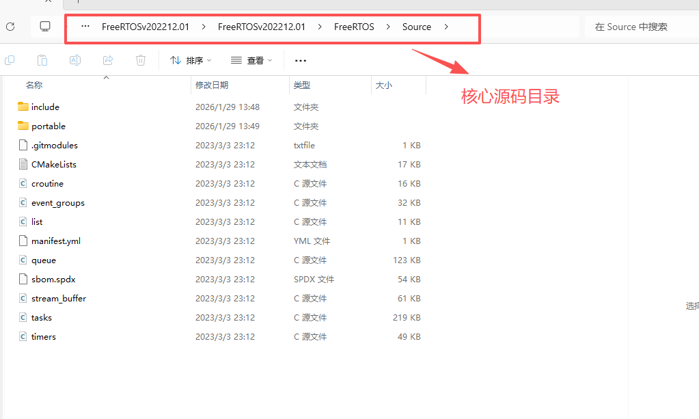This screenshot has height=419, width=699.
Task: Open the 查看 view dropdown
Action: point(251,61)
